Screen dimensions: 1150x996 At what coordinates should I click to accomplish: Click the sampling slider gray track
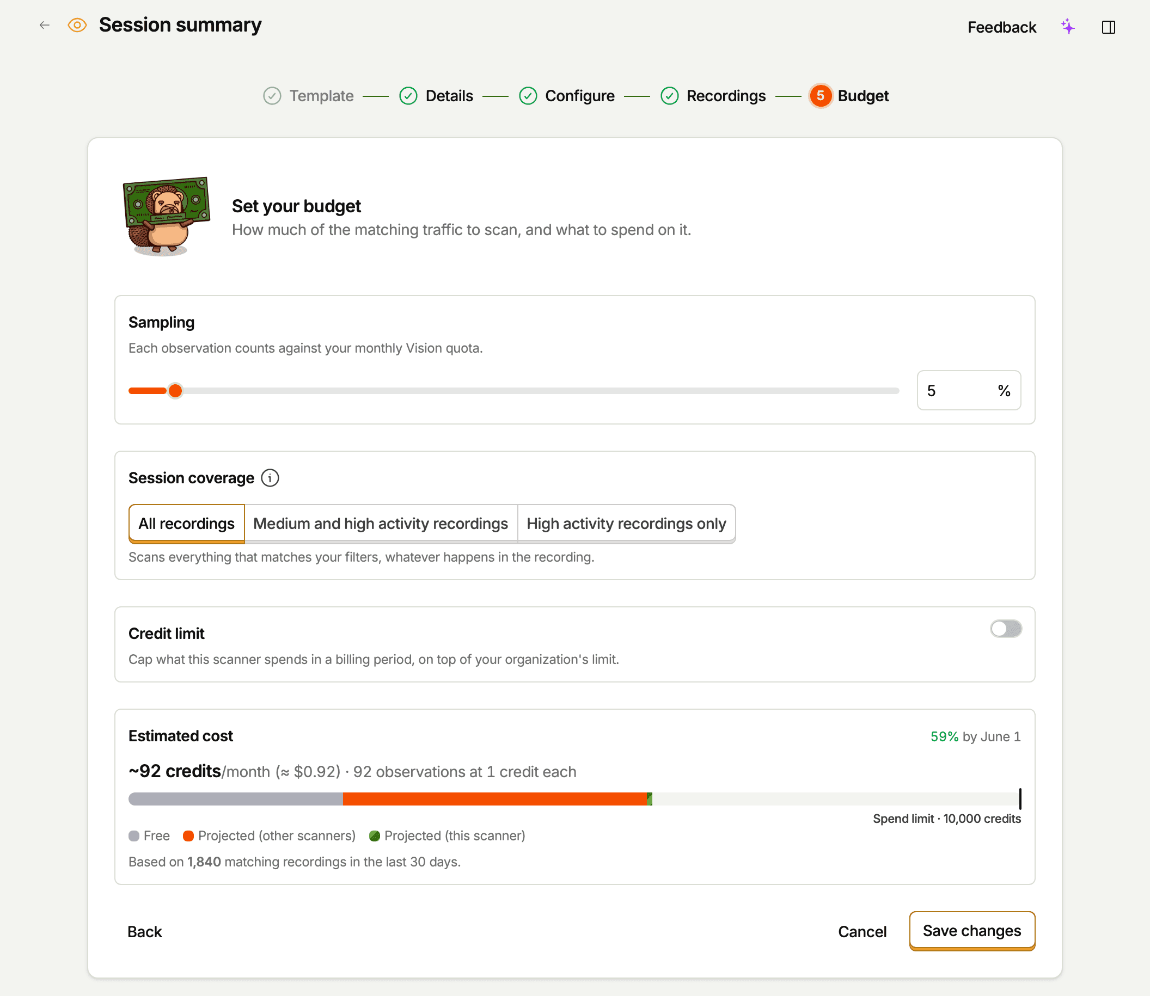click(540, 391)
